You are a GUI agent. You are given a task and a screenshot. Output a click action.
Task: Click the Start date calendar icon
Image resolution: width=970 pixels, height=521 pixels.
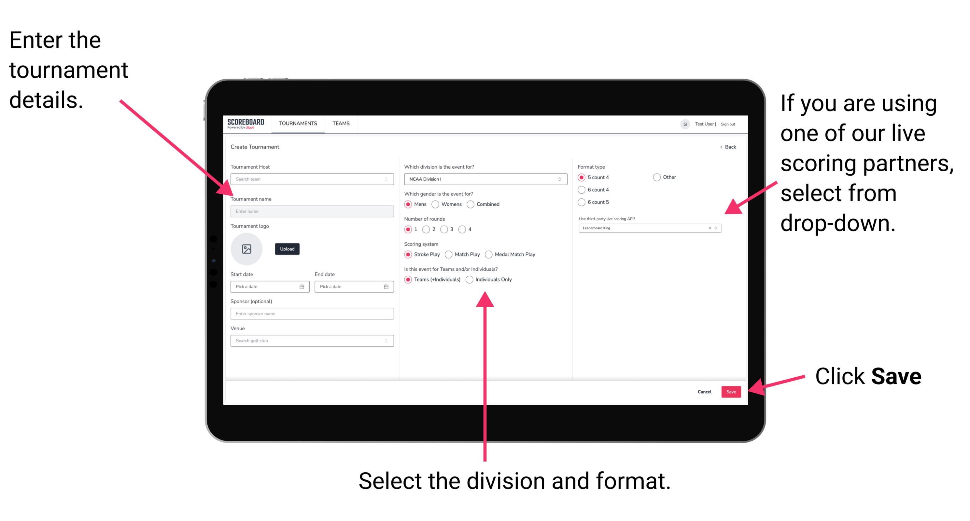[x=303, y=287]
